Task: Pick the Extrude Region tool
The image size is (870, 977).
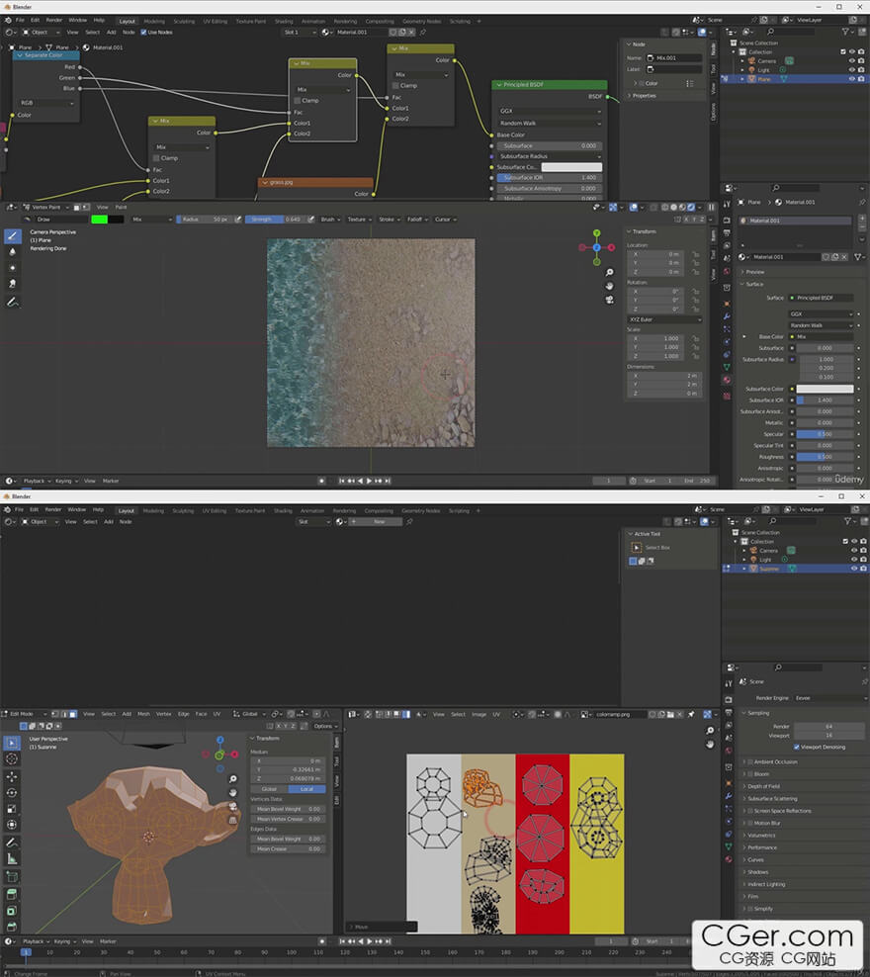Action: coord(12,895)
